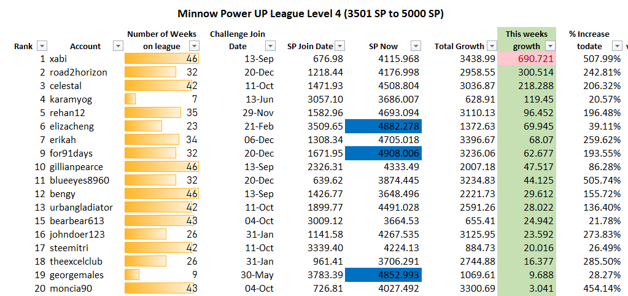Open the Rank column filter dropdown

[42, 46]
